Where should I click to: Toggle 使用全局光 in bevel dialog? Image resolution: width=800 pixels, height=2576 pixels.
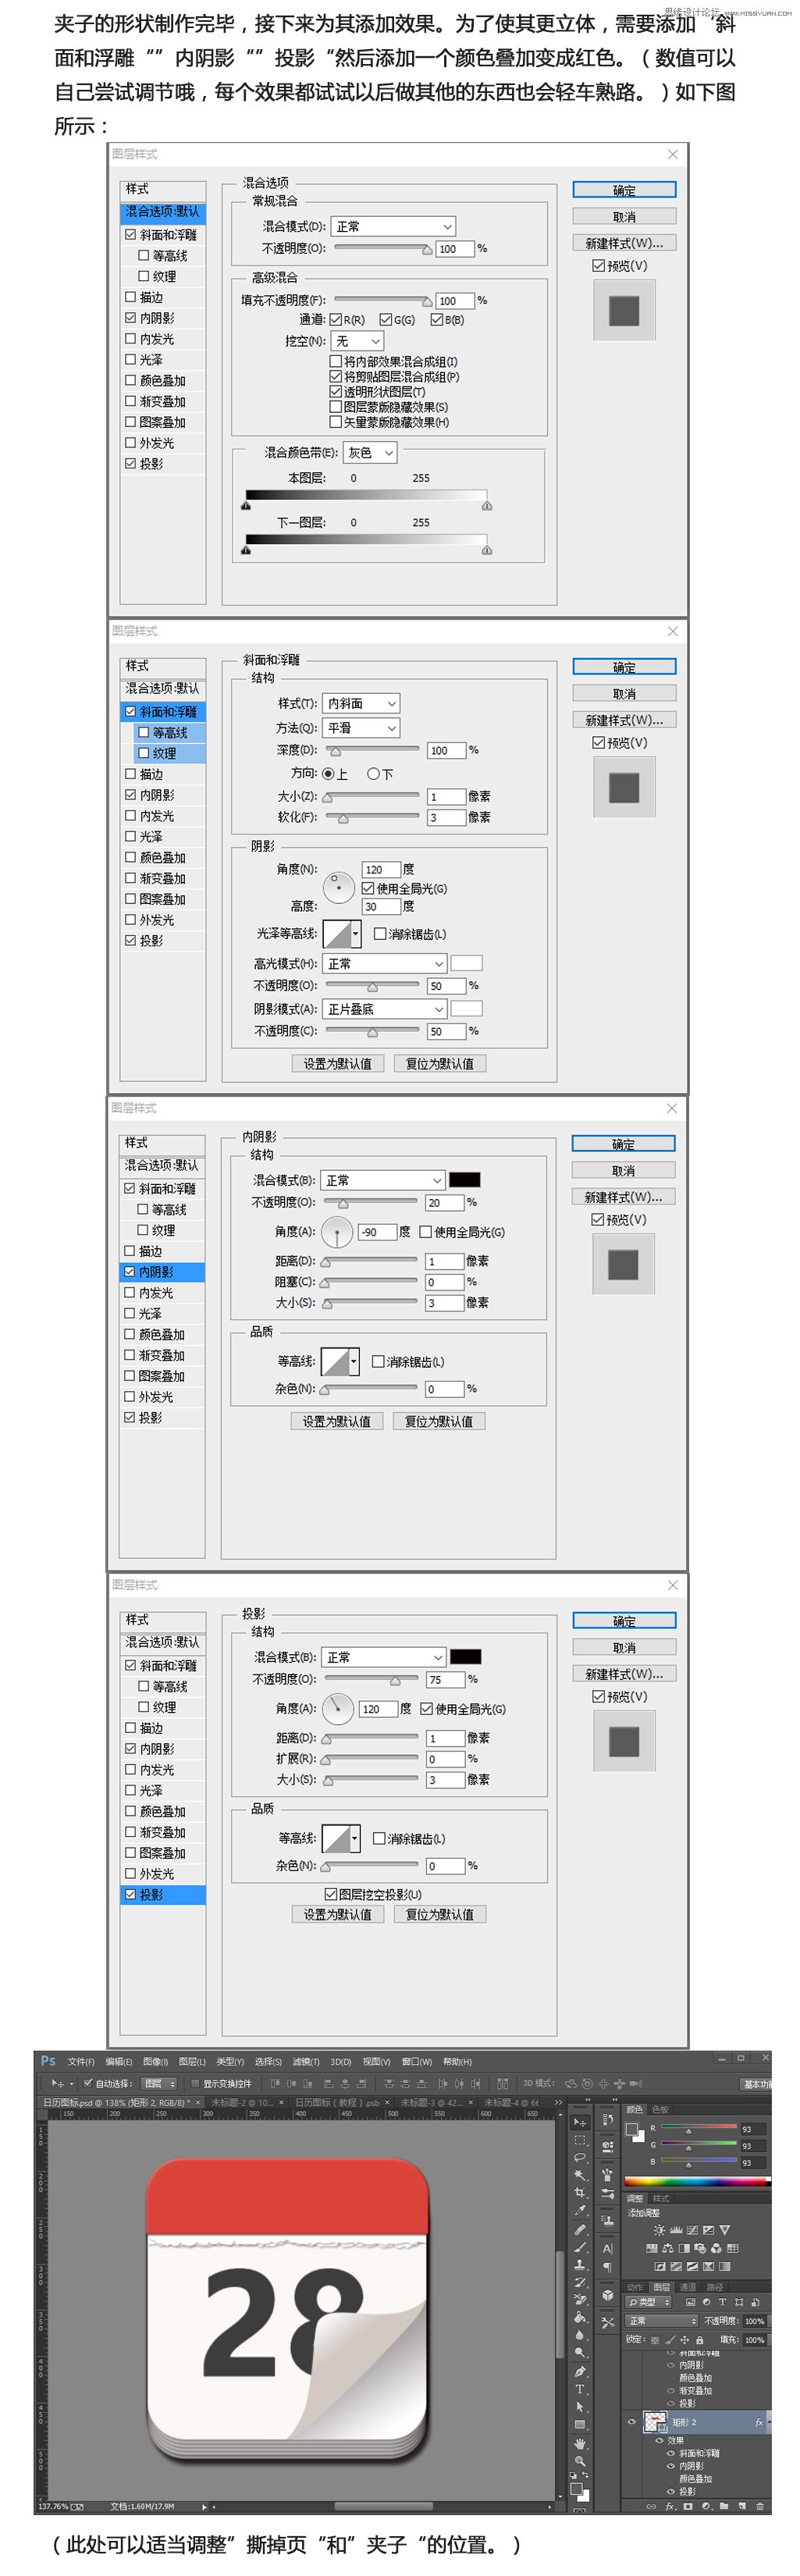(368, 888)
